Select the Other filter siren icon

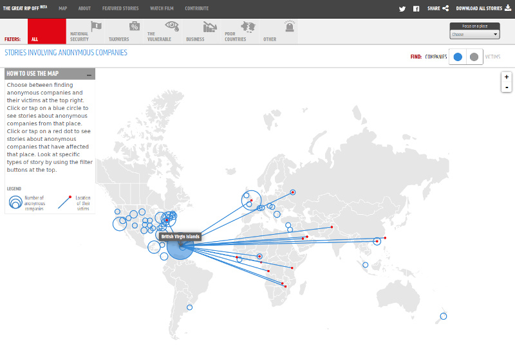(x=290, y=26)
